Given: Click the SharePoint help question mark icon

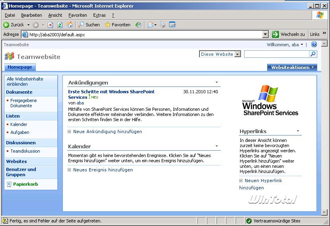Looking at the screenshot, I should coord(314,44).
